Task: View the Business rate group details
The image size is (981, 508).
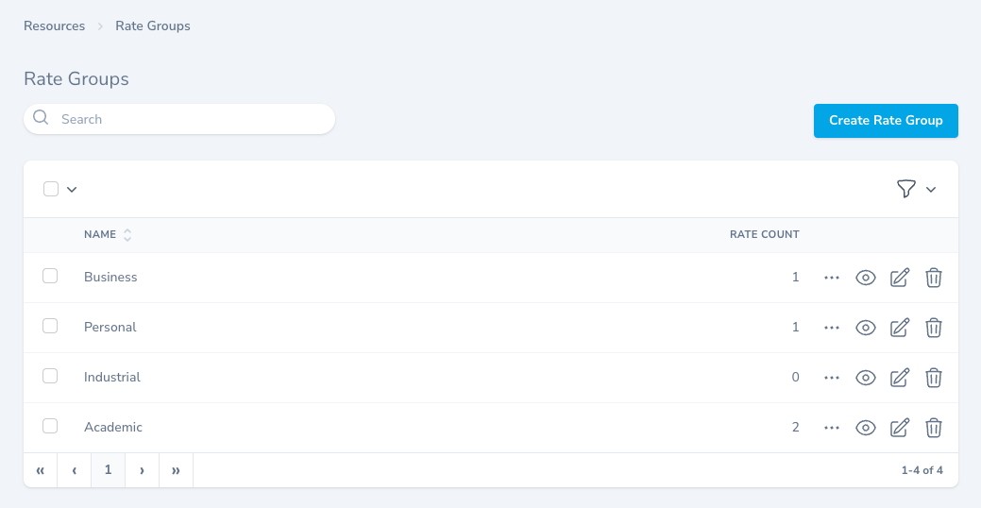Action: click(x=865, y=278)
